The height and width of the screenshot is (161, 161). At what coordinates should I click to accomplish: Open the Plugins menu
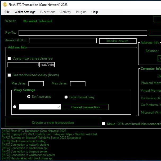point(81,12)
